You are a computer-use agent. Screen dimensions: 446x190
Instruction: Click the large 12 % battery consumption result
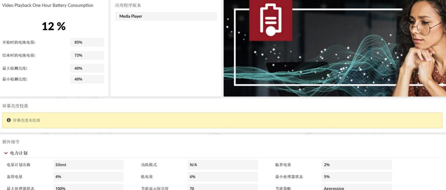(x=54, y=26)
